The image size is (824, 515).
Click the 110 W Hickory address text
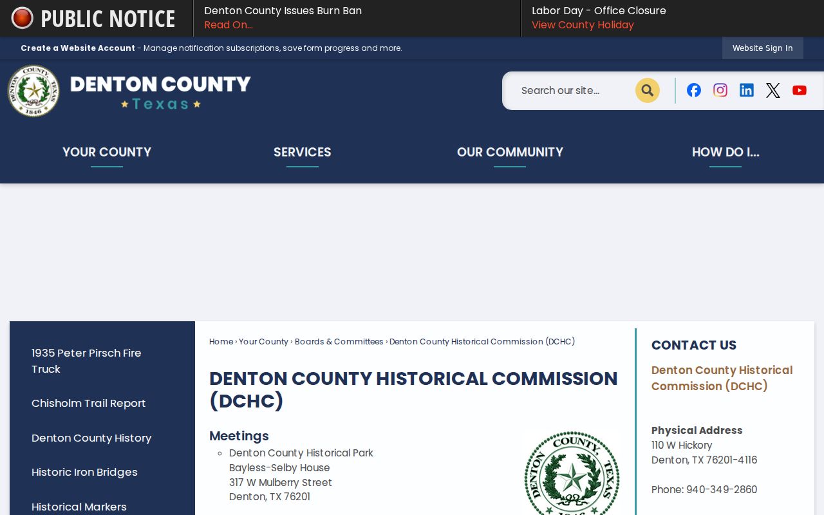[682, 445]
